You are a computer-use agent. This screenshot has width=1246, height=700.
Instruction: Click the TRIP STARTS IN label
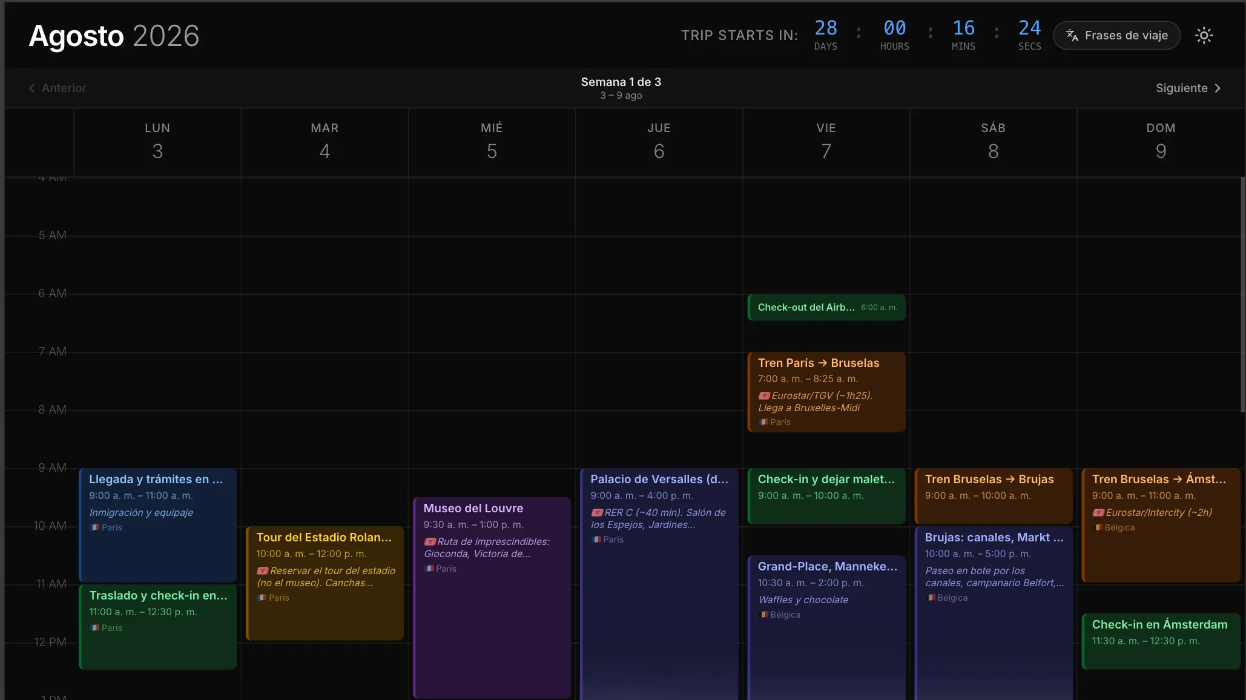(739, 35)
